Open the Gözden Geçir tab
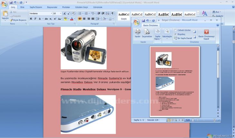 [81, 7]
